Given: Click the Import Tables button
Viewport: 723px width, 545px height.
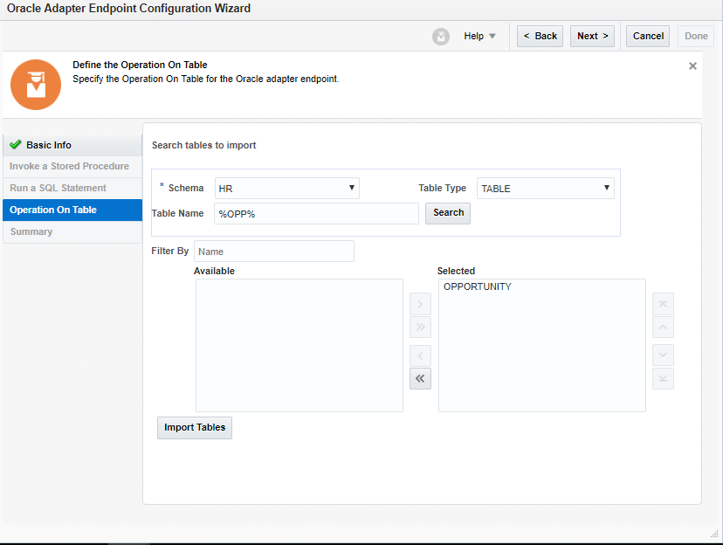Looking at the screenshot, I should tap(195, 428).
